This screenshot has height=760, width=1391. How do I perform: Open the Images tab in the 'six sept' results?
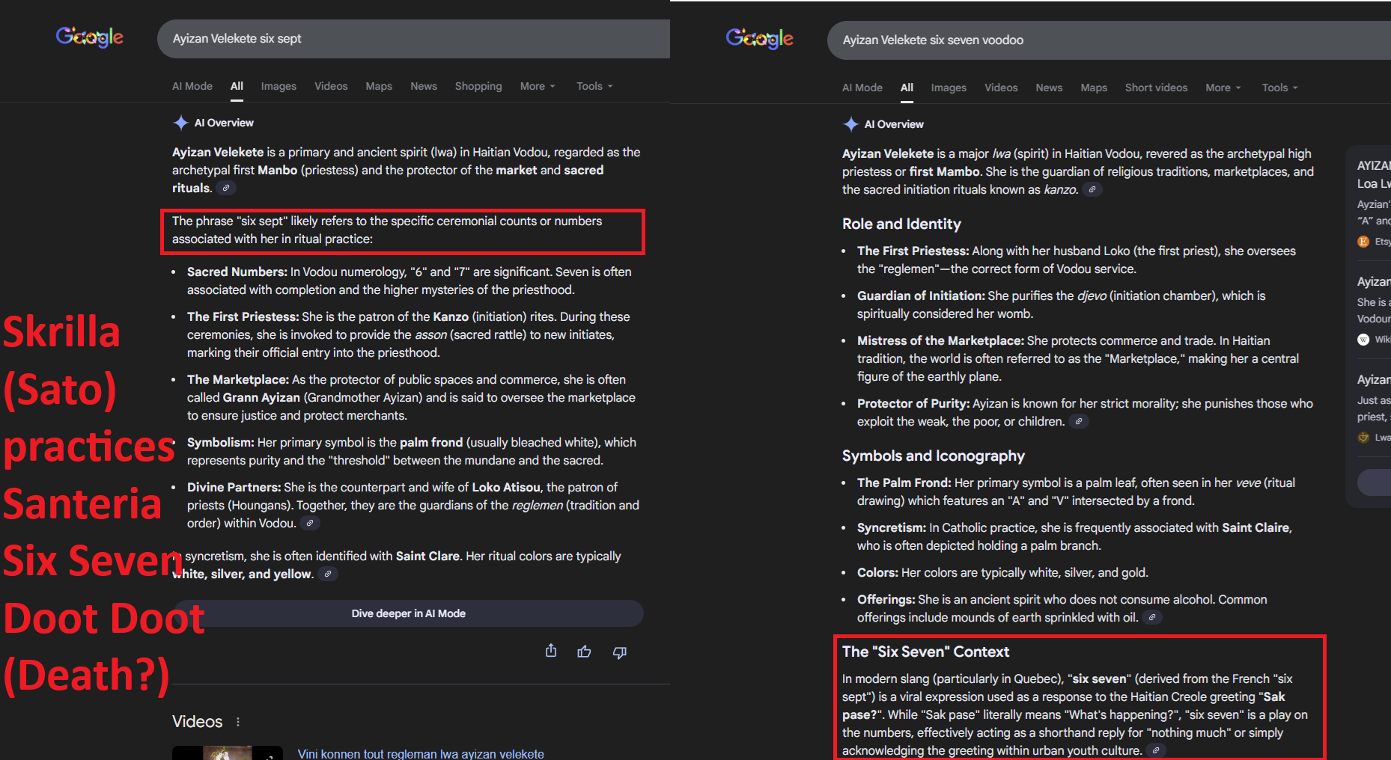278,86
